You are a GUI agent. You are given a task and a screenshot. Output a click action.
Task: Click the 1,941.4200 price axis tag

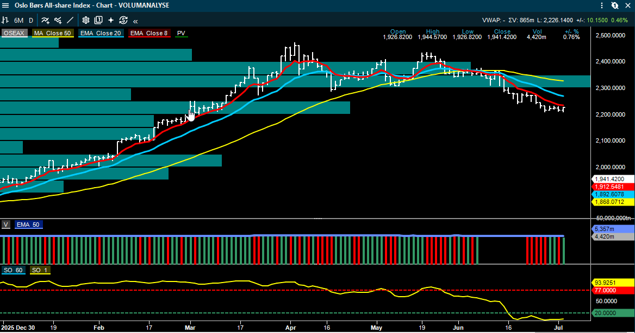tap(612, 179)
